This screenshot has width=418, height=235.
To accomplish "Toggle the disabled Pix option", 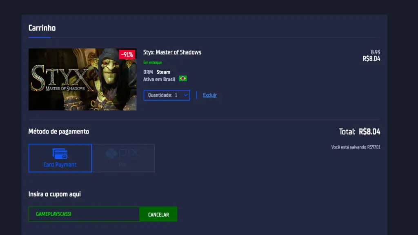I will click(x=123, y=158).
